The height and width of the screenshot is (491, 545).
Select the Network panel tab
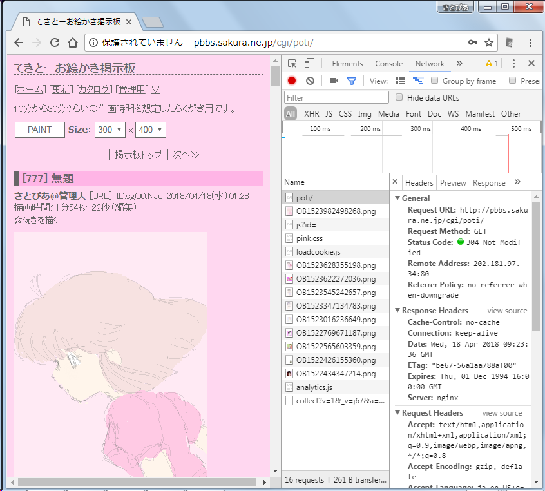pyautogui.click(x=430, y=64)
